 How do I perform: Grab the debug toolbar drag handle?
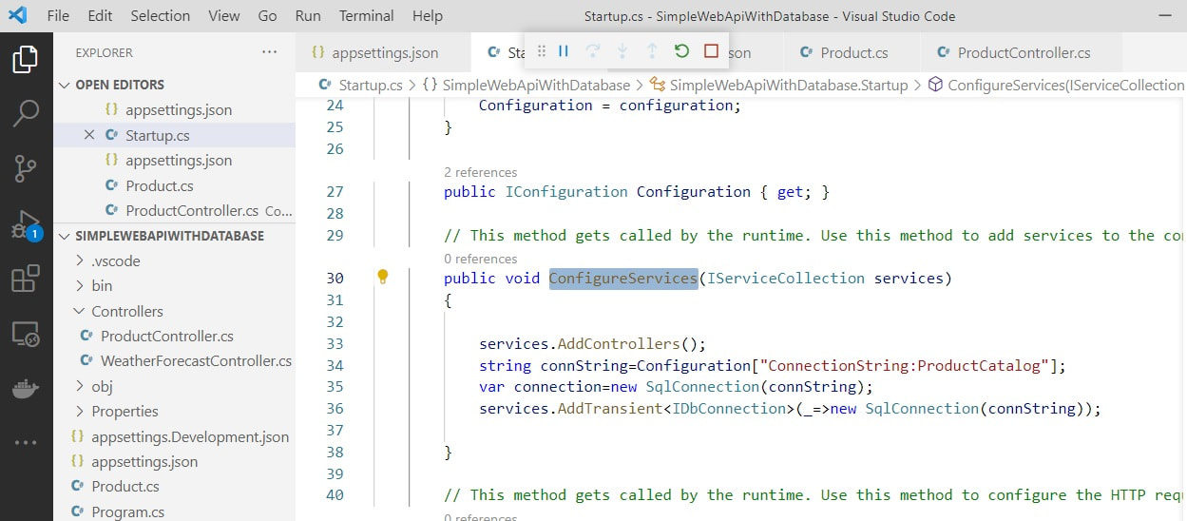[x=542, y=51]
